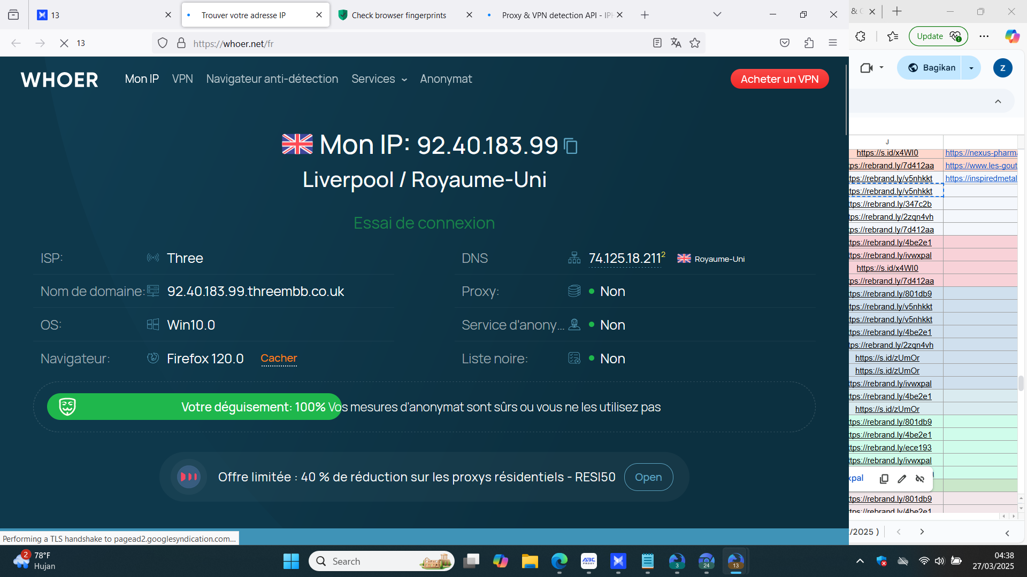Click the tracking protection shield icon
This screenshot has width=1027, height=577.
click(163, 43)
